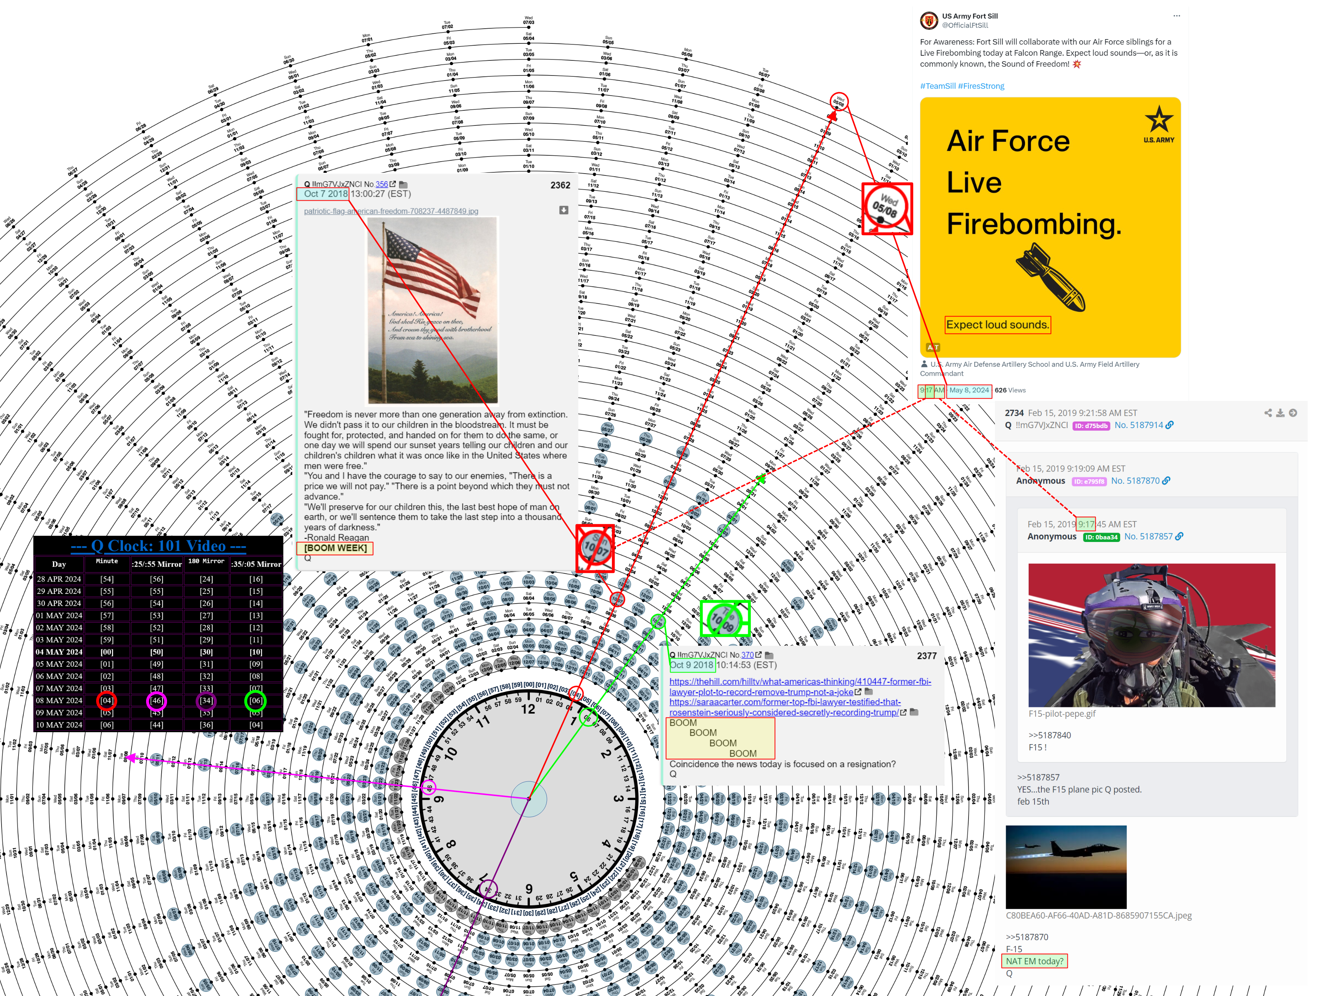Click the :25/:55 Mirror column header

click(157, 564)
